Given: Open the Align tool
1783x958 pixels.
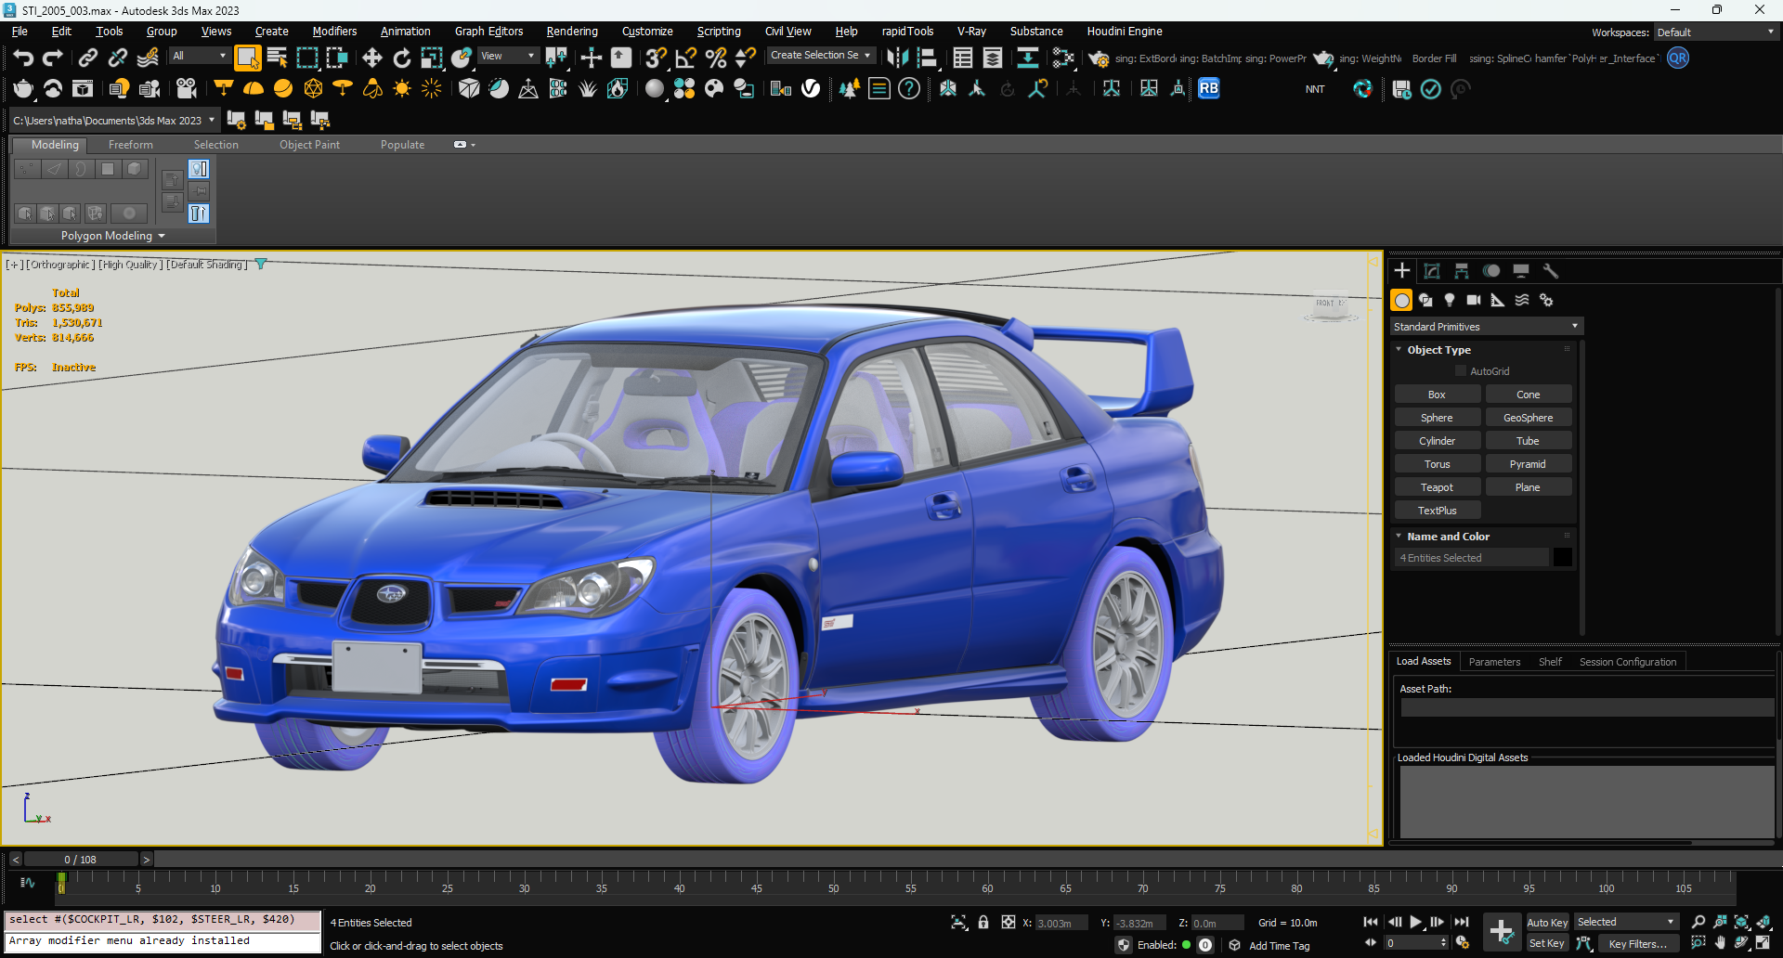Looking at the screenshot, I should (927, 58).
